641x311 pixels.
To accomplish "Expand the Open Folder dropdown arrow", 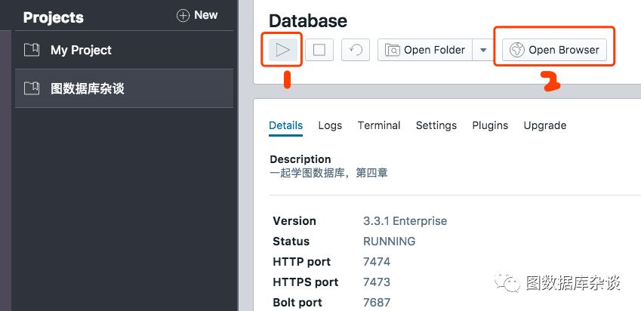I will pos(483,50).
